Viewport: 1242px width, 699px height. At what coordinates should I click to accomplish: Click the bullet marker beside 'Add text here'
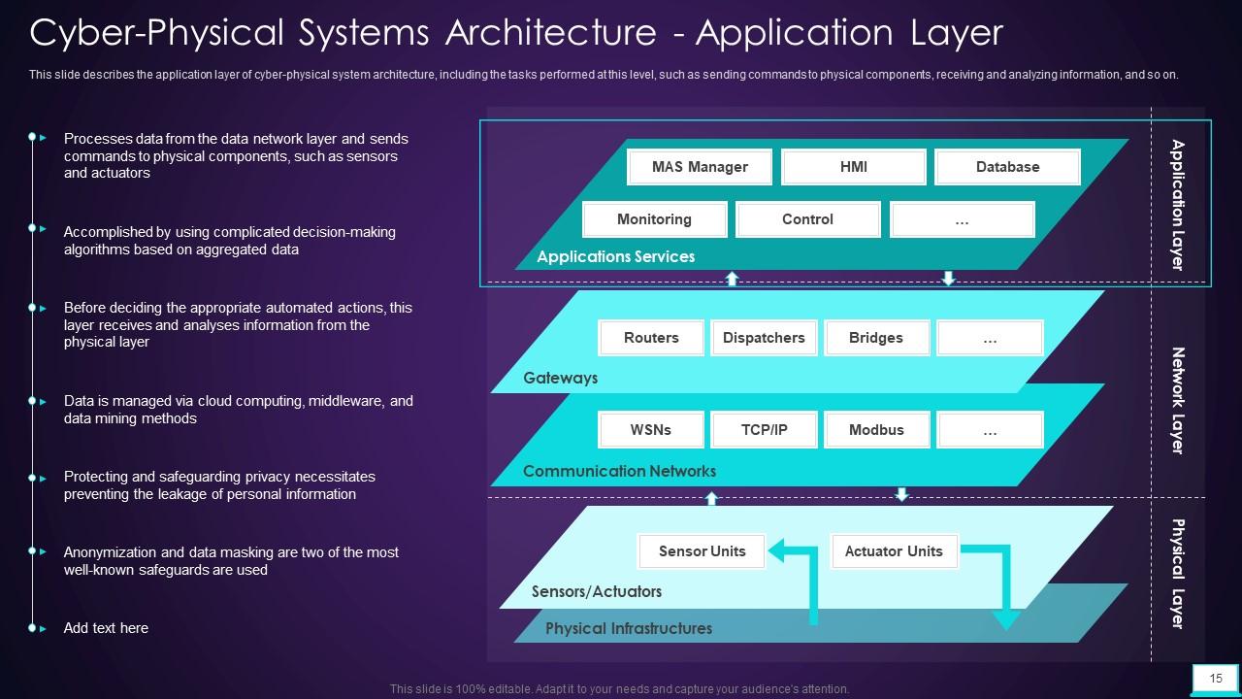33,628
